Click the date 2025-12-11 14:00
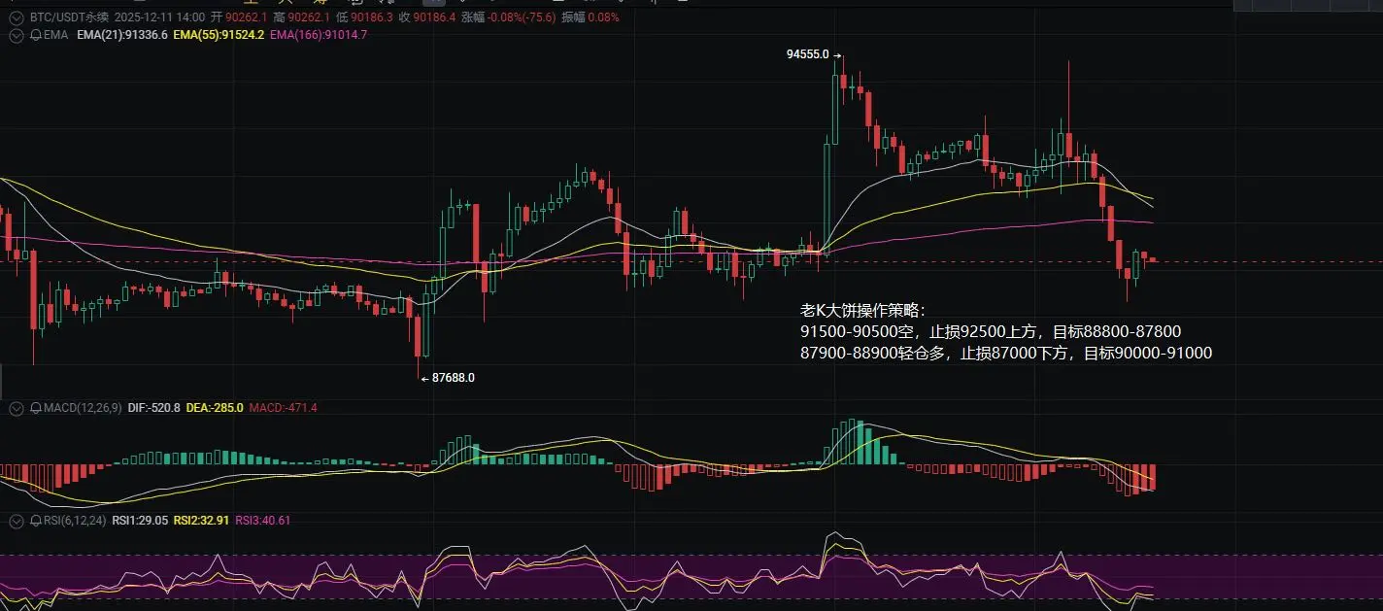The width and height of the screenshot is (1383, 611). coord(159,17)
